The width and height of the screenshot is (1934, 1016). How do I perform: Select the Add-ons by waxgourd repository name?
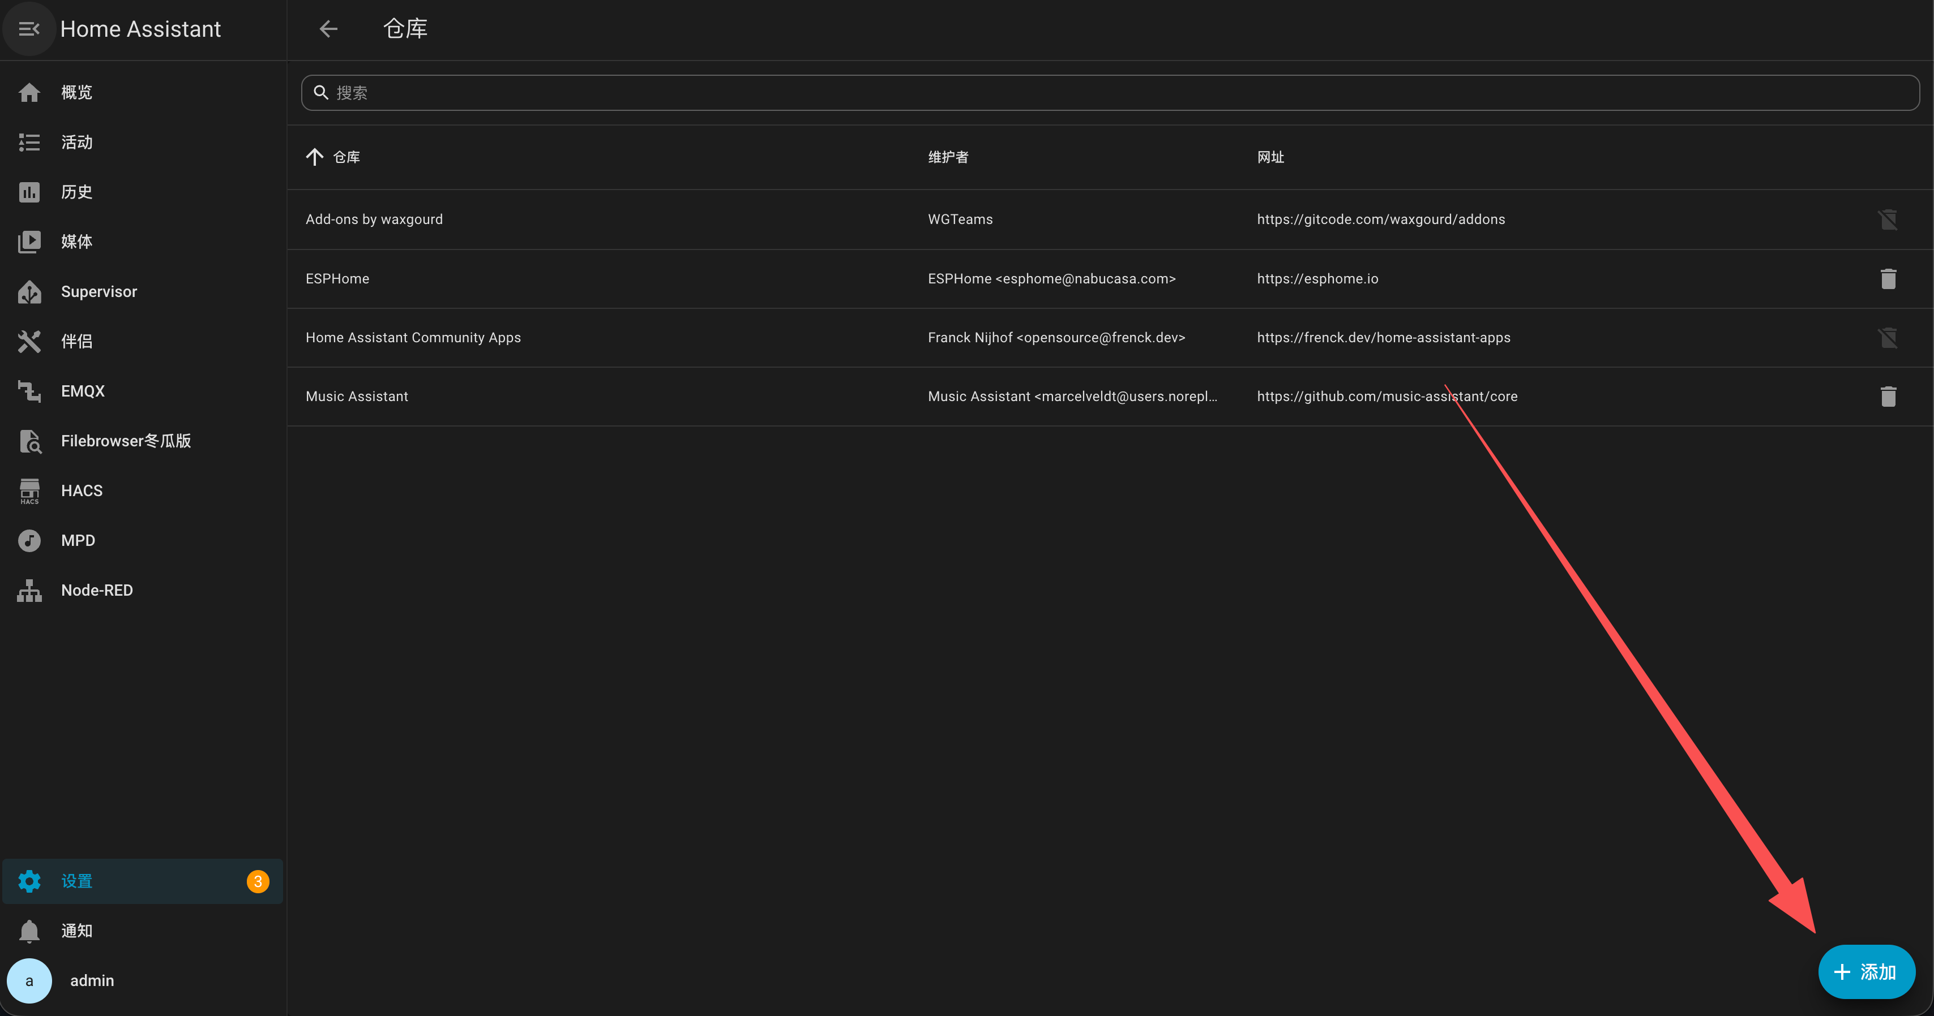(x=374, y=219)
